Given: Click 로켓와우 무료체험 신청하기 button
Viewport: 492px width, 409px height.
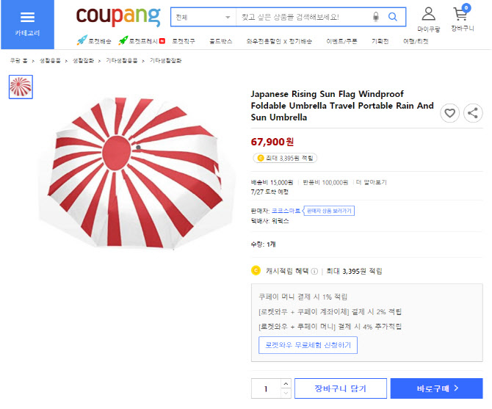Looking at the screenshot, I should pyautogui.click(x=308, y=344).
